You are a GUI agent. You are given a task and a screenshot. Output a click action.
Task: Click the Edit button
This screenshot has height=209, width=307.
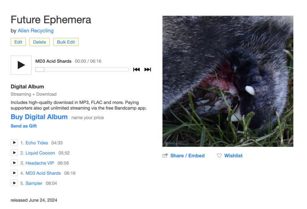click(x=18, y=42)
